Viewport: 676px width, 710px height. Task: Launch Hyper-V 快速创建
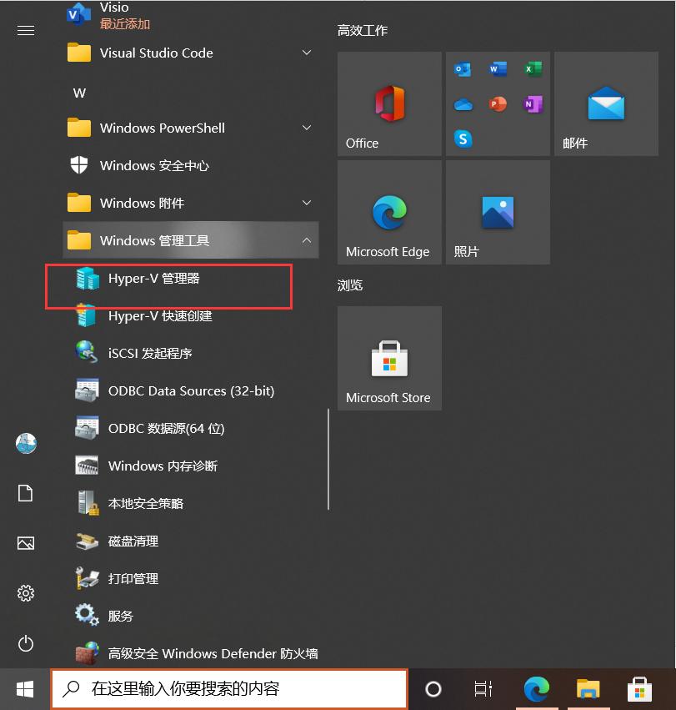[158, 315]
